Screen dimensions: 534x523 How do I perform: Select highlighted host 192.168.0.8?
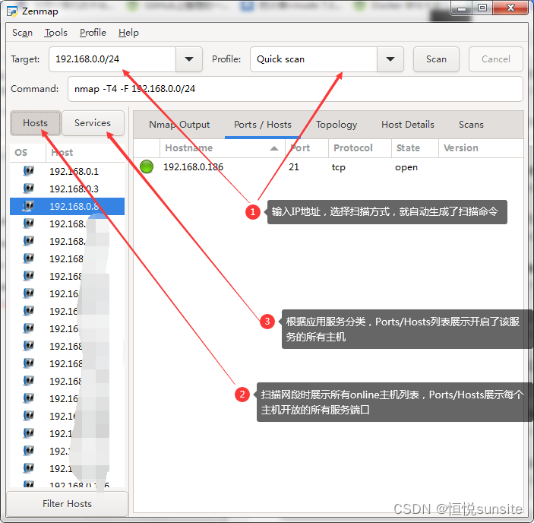tap(67, 206)
